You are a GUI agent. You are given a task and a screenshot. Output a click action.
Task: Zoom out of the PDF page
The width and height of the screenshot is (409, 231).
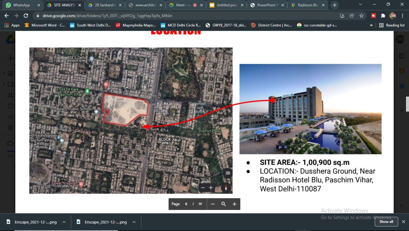pos(213,204)
